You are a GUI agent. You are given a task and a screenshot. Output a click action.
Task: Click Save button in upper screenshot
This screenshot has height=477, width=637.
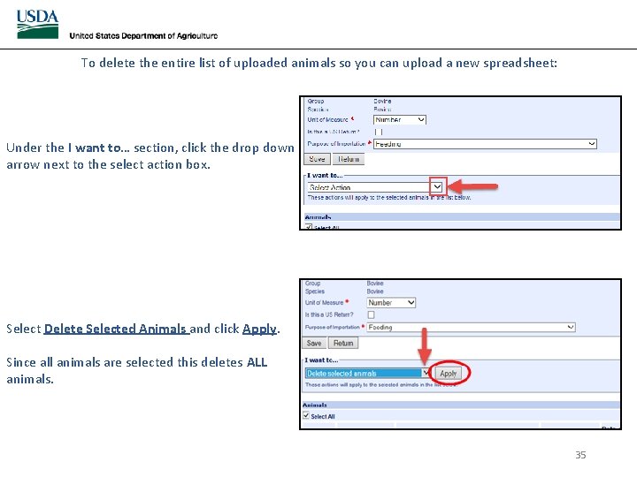pos(317,159)
